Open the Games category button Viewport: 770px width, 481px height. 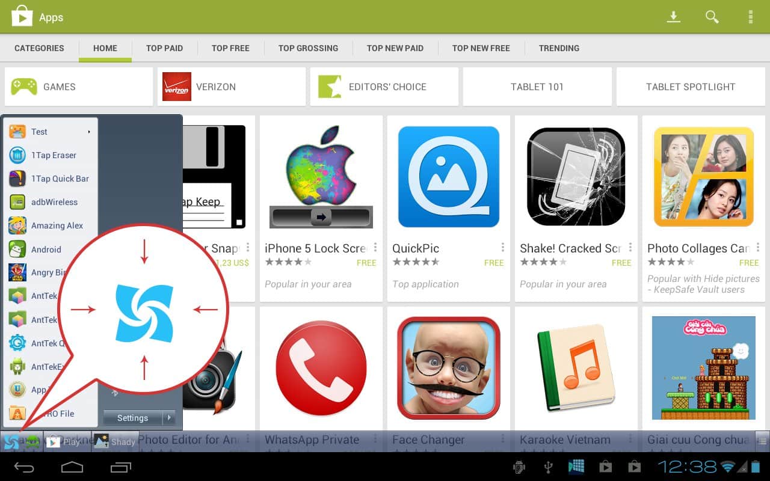(79, 87)
